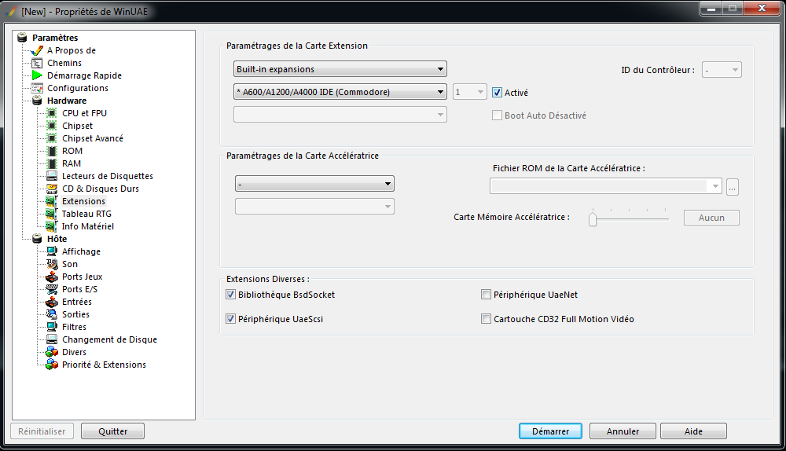Click the Changement de Disque icon
786x451 pixels.
click(x=52, y=339)
